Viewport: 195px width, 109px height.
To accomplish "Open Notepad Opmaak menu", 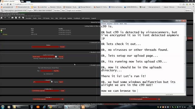I will tap(116, 24).
